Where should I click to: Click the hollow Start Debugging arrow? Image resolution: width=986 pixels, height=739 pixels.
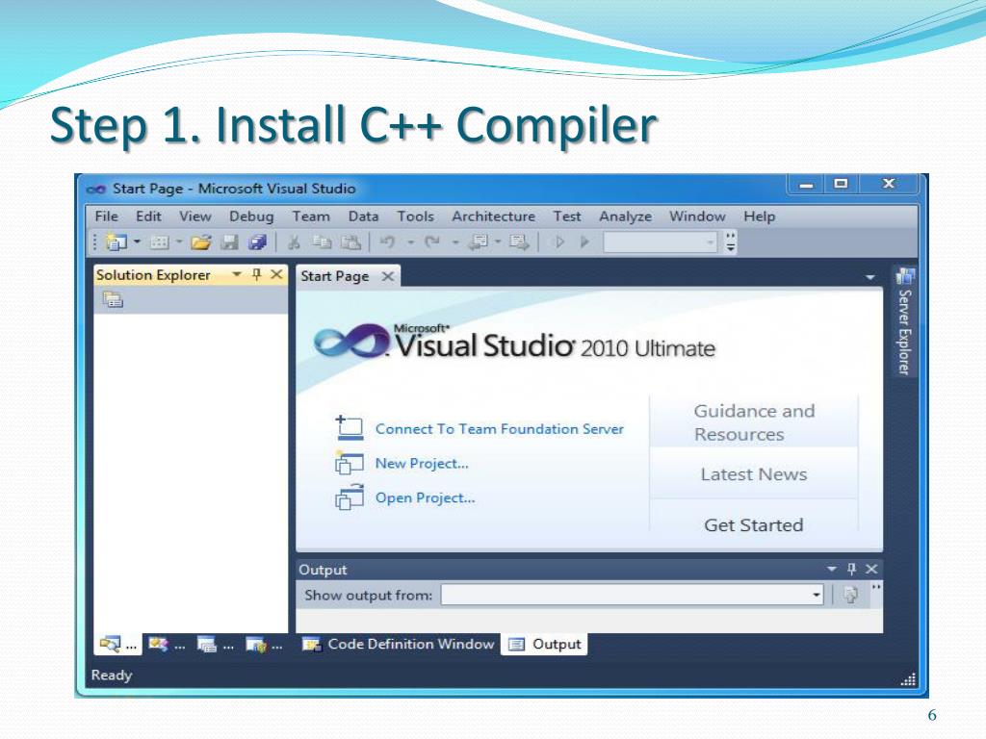pos(559,242)
